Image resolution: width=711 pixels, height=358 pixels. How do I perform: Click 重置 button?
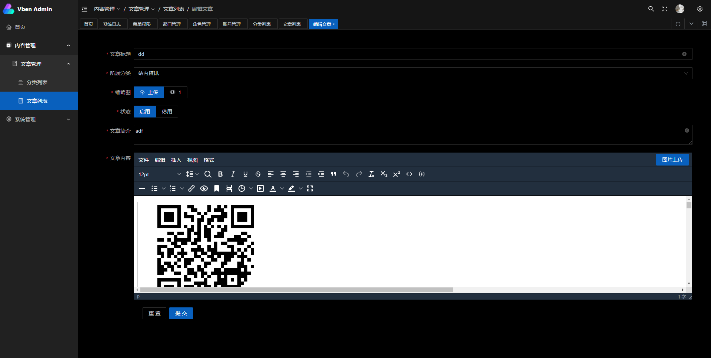pyautogui.click(x=154, y=313)
